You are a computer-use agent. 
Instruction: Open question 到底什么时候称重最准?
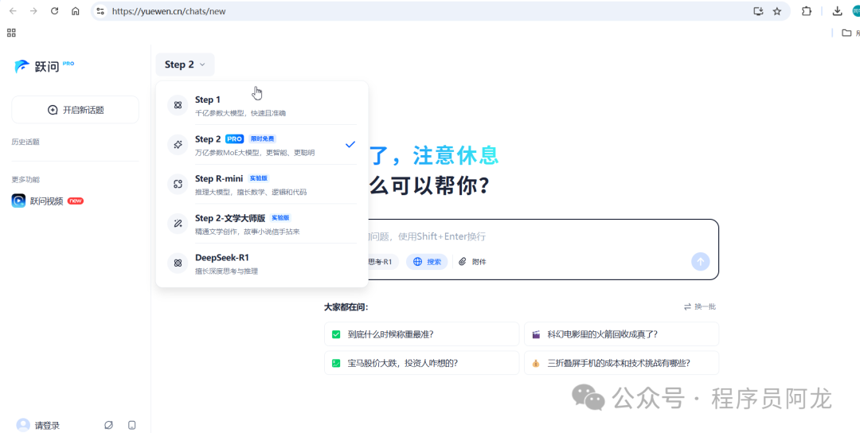422,334
